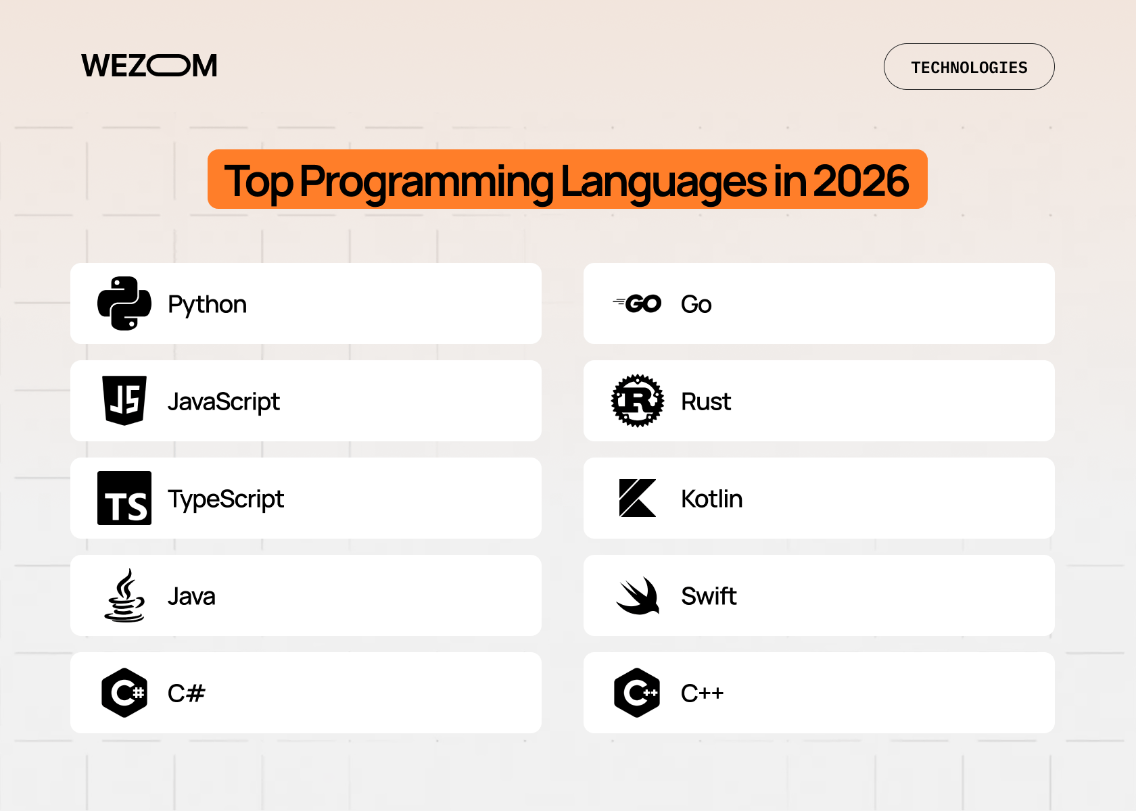Select the "Go" label text
The width and height of the screenshot is (1136, 811).
[696, 304]
